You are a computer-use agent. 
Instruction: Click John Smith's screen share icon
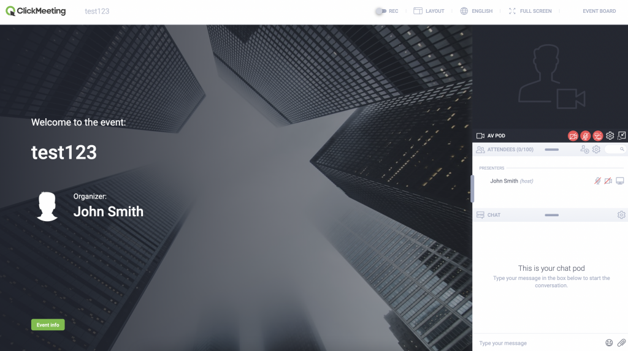coord(620,181)
